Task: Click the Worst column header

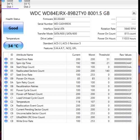Action: click(x=92, y=55)
